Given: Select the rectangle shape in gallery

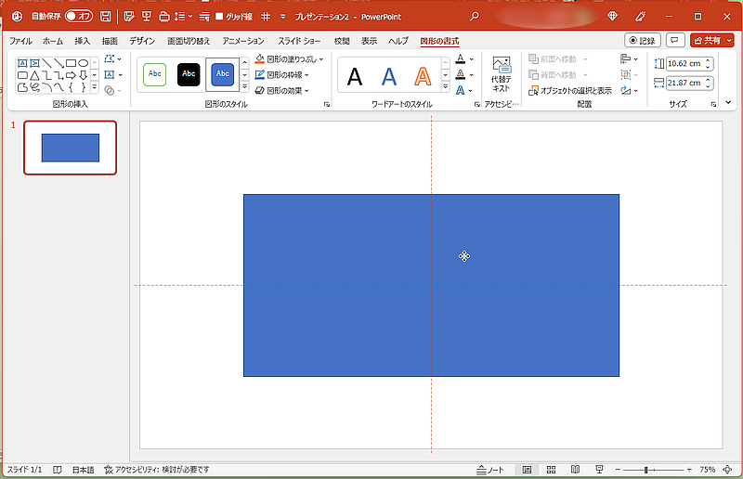Looking at the screenshot, I should pos(72,63).
